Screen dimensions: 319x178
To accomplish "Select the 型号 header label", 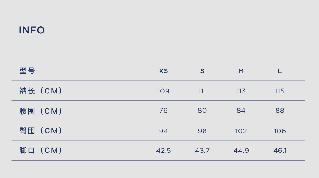I will [27, 71].
